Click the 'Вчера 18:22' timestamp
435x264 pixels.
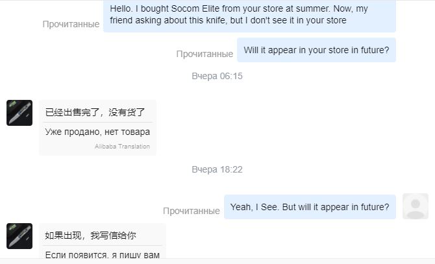(x=217, y=169)
